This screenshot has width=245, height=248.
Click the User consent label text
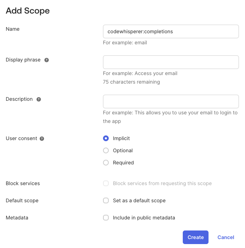click(x=21, y=138)
